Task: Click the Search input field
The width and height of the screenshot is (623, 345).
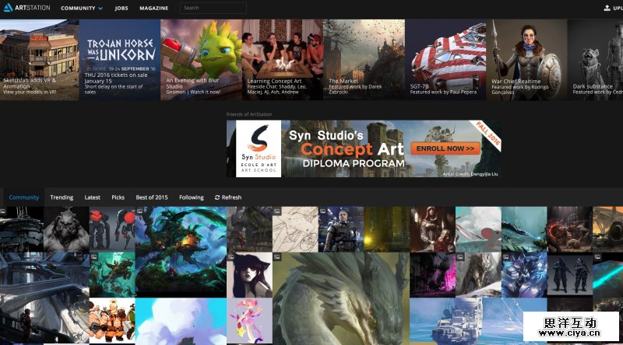Action: pos(213,8)
